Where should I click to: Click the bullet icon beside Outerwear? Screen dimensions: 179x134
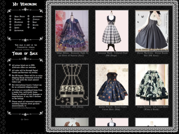[10, 30]
